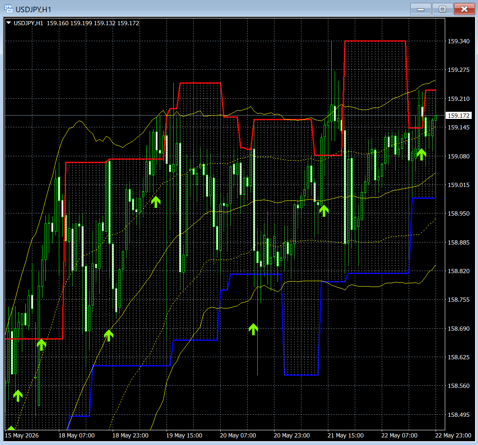
Task: Click the green arrow at 18 May 23:00
Action: point(109,336)
